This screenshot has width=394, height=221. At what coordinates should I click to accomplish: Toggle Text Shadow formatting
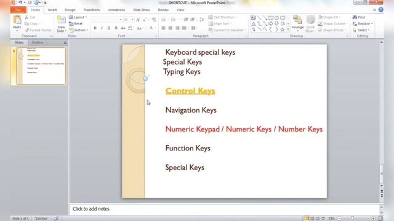tap(116, 28)
